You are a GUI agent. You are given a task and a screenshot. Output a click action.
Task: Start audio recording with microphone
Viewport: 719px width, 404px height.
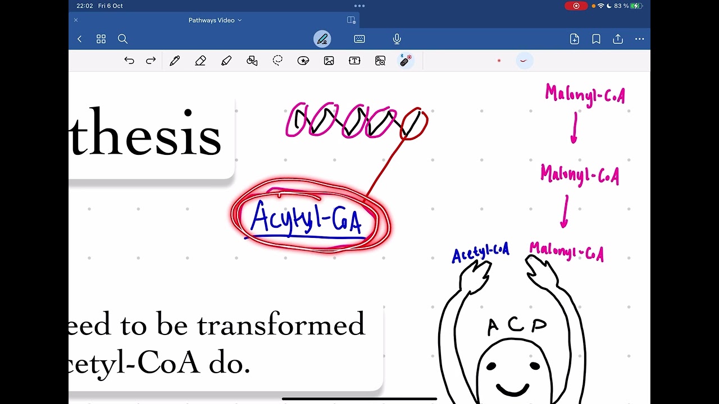coord(397,39)
